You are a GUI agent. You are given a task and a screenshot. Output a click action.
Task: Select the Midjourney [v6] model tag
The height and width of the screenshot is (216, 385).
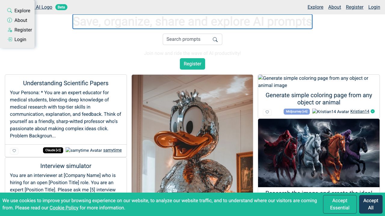(297, 112)
